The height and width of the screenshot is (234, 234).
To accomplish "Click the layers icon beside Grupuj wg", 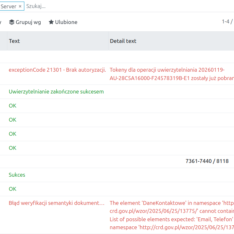I will (12, 22).
